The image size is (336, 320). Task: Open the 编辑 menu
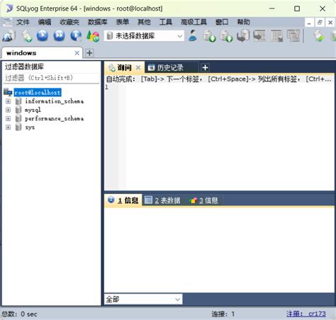tap(45, 22)
